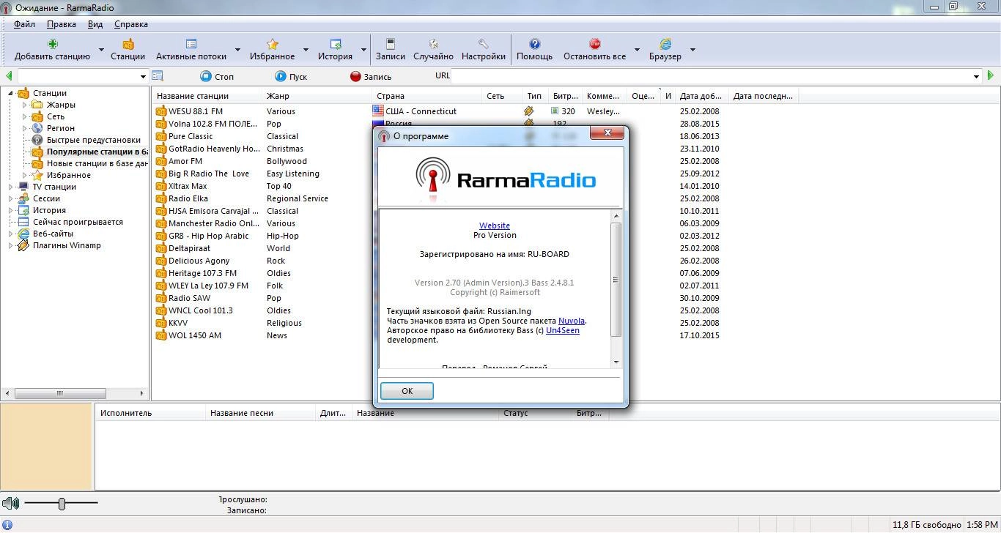Click the Веб-сайты tree icon
Screen dimensions: 1001x533
point(23,234)
